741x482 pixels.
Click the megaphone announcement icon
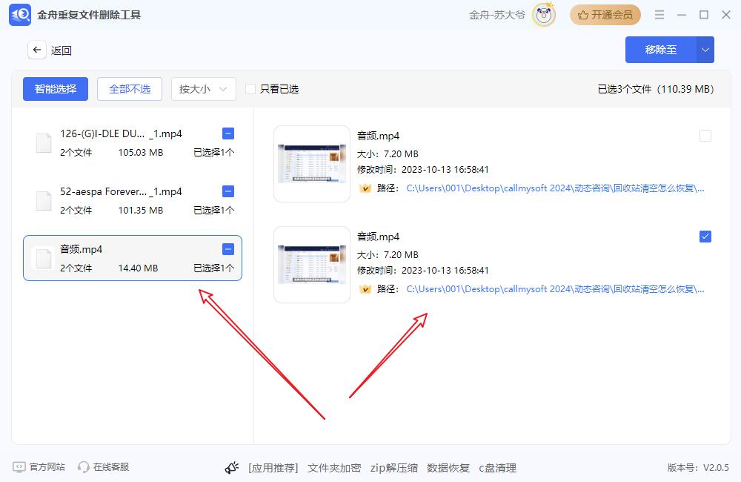tap(232, 468)
